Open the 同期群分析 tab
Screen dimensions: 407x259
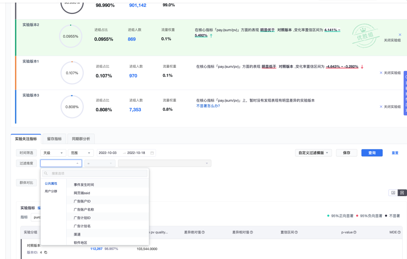tap(81, 139)
